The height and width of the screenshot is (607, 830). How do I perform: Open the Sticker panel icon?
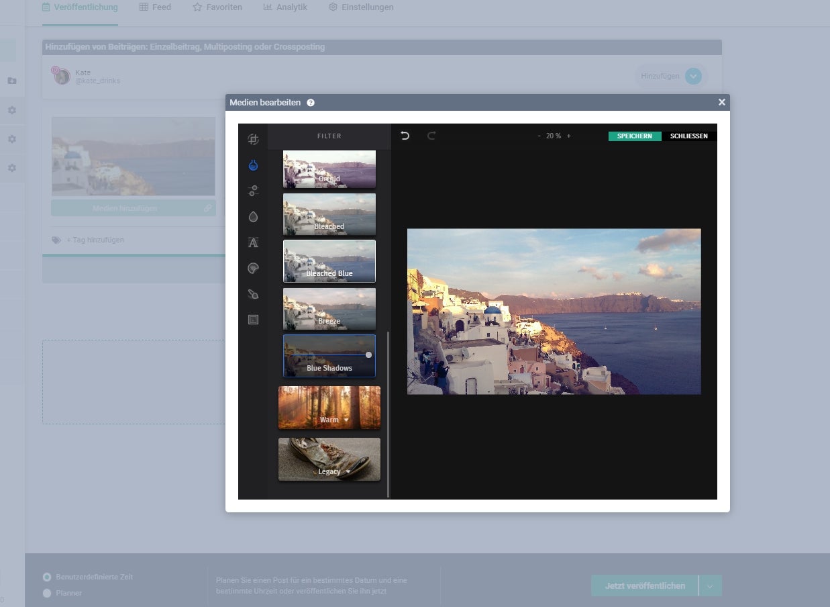(x=253, y=268)
